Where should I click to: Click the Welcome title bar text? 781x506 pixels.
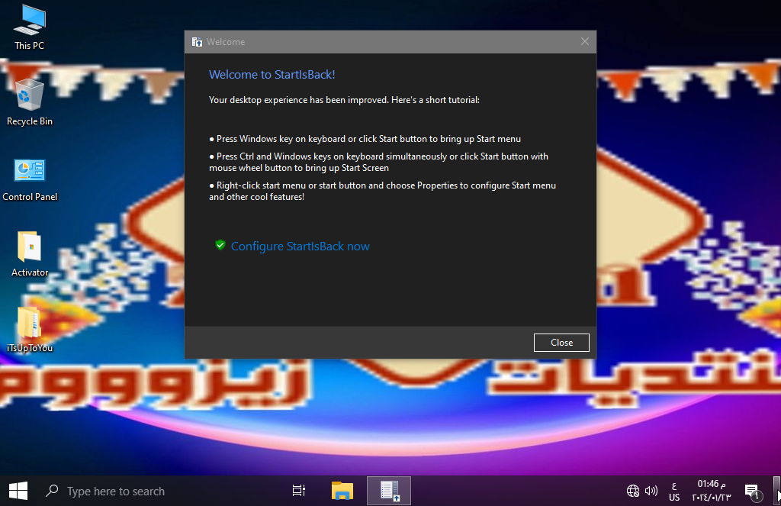pyautogui.click(x=226, y=42)
